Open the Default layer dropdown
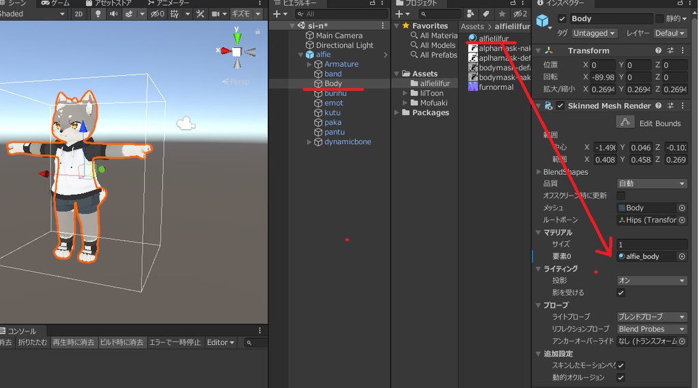 click(670, 33)
